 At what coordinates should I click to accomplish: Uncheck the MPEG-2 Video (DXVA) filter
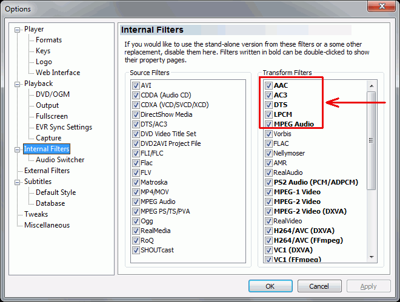(x=268, y=211)
